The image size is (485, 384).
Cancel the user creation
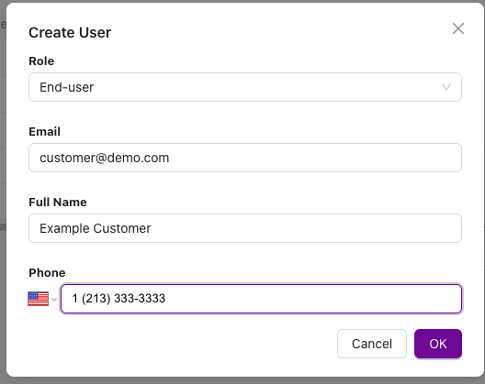[x=372, y=344]
